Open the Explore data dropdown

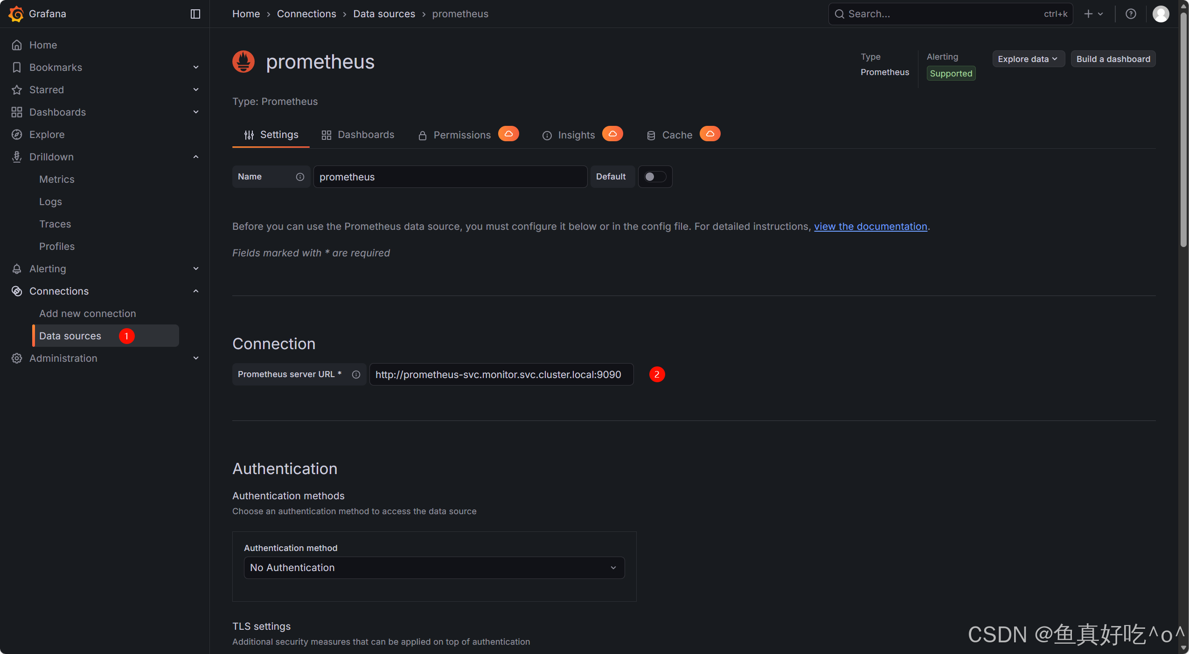(1028, 59)
